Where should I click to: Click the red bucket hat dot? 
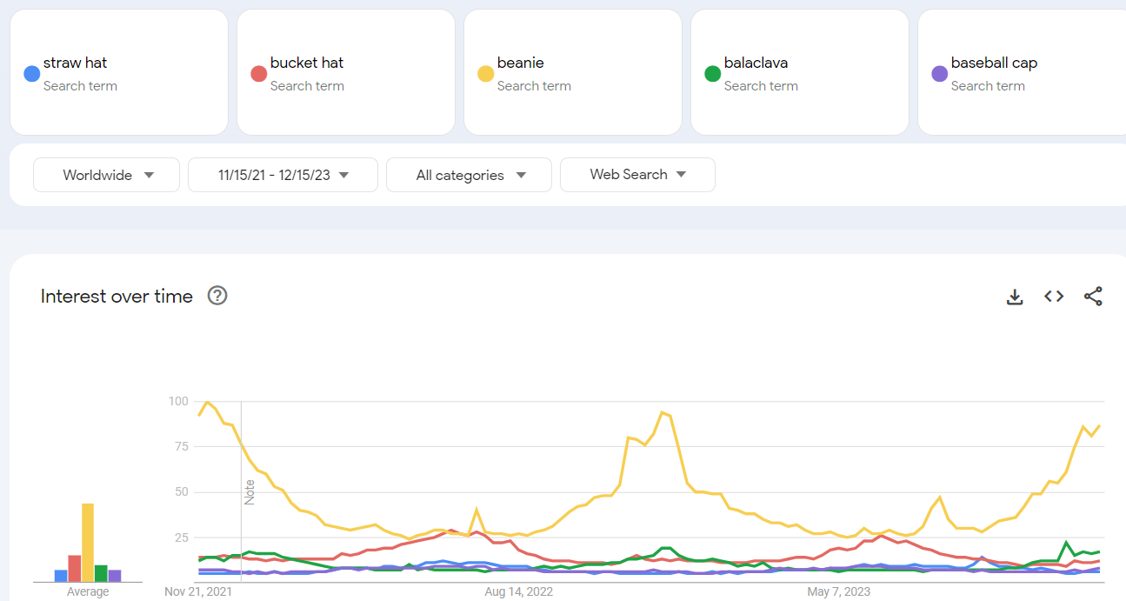258,74
